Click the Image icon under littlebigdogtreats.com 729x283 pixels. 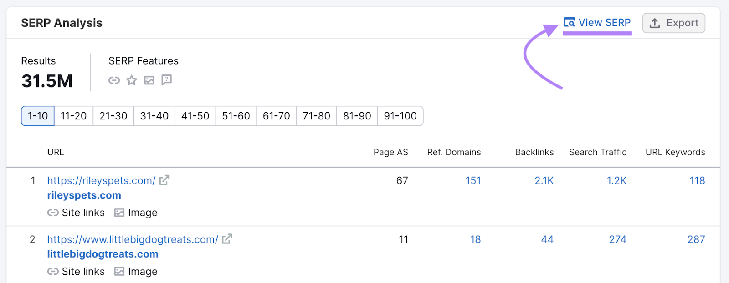[x=119, y=271]
